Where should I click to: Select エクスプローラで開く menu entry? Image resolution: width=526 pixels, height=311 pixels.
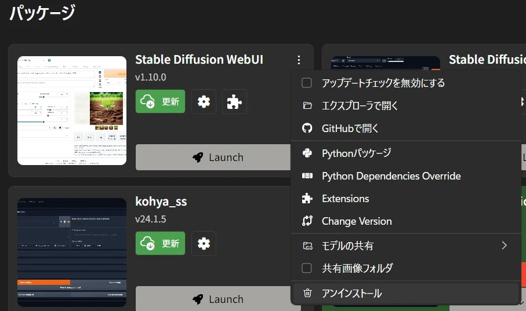pos(406,105)
